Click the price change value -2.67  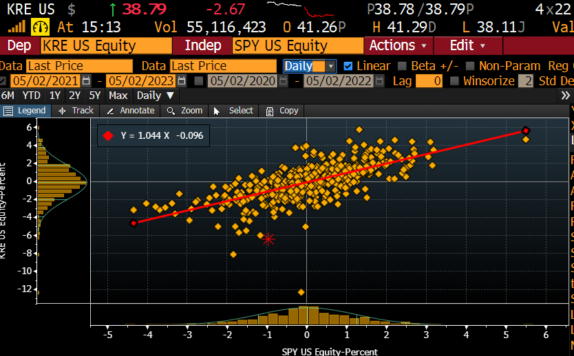click(225, 9)
